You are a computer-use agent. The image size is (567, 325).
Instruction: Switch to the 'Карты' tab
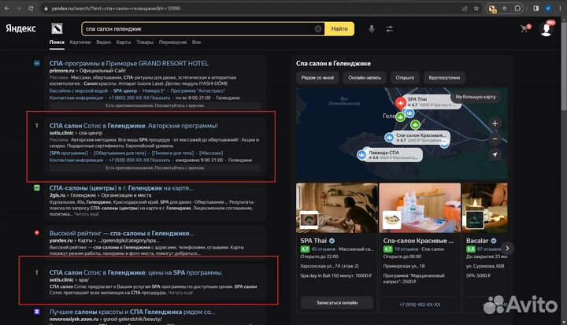105,42
